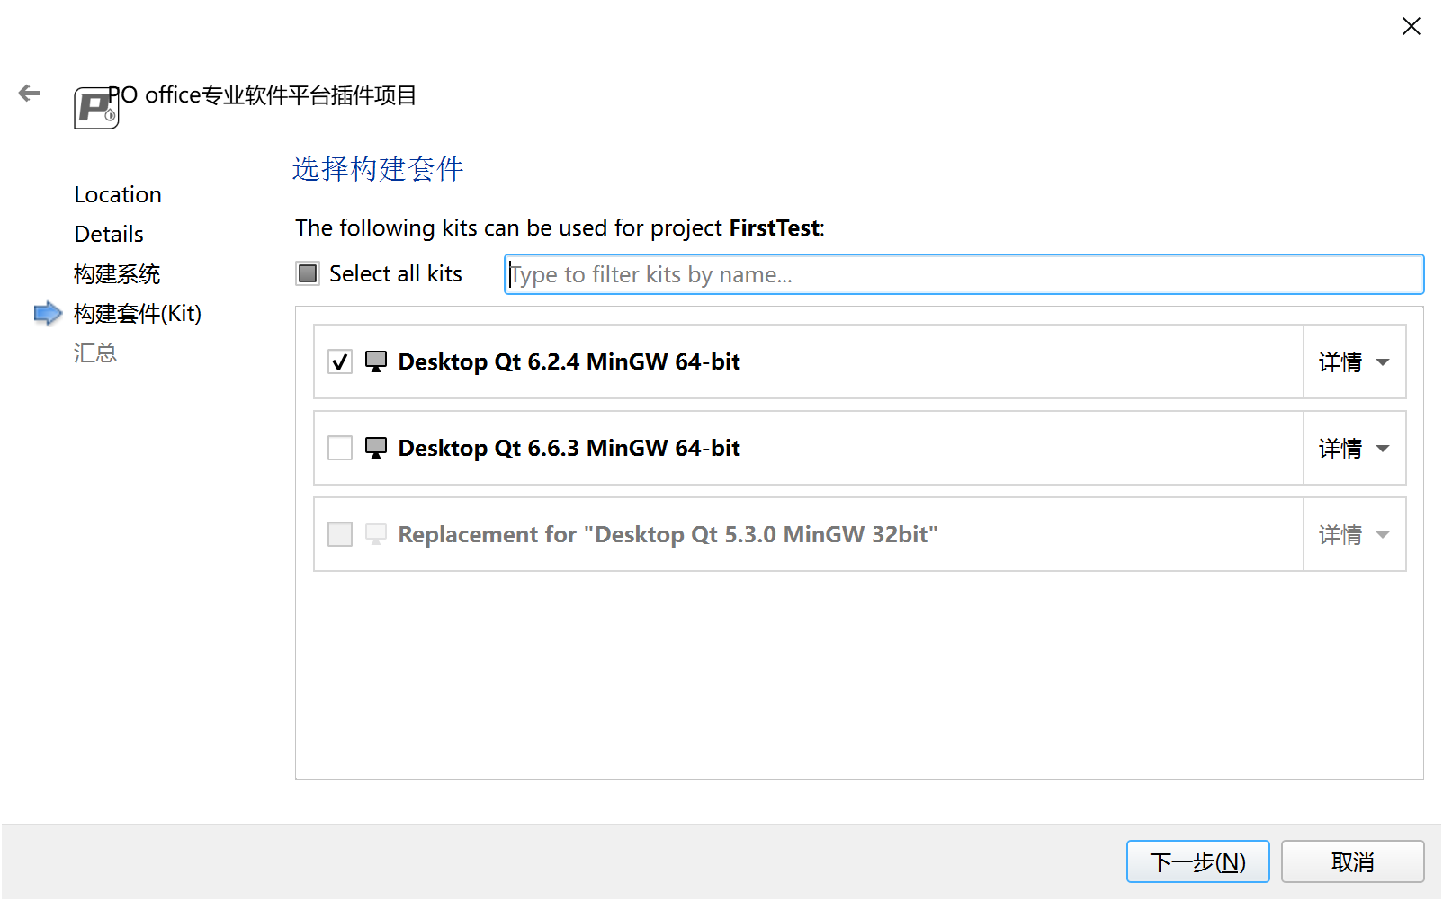This screenshot has width=1443, height=901.
Task: Enable Desktop Qt 6.6.3 MinGW 64-bit kit
Action: point(340,448)
